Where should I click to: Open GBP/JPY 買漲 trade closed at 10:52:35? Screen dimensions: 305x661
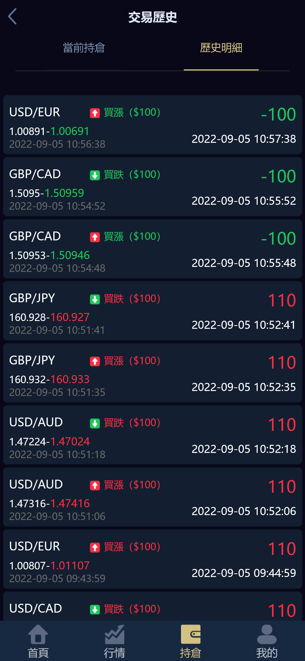click(x=153, y=373)
